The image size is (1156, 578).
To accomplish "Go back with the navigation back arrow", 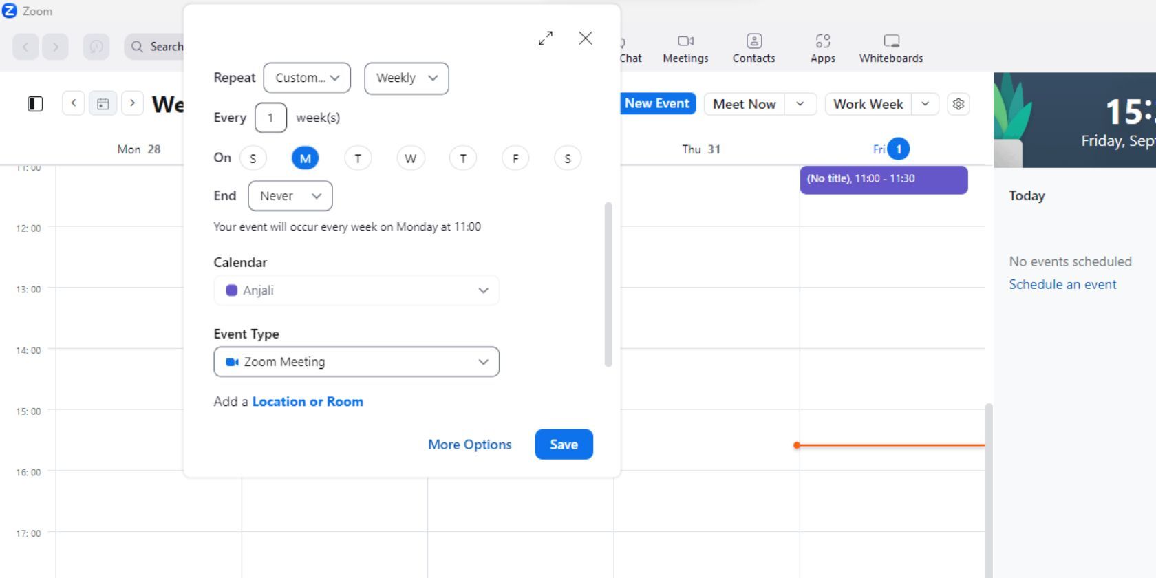I will coord(25,47).
